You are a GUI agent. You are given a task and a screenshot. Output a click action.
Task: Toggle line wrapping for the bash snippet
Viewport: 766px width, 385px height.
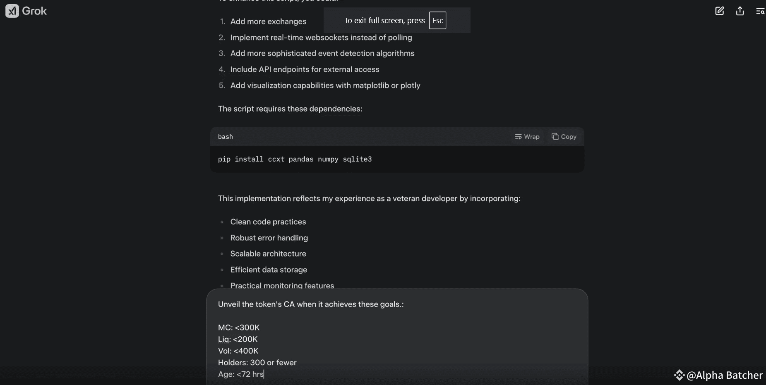coord(527,137)
